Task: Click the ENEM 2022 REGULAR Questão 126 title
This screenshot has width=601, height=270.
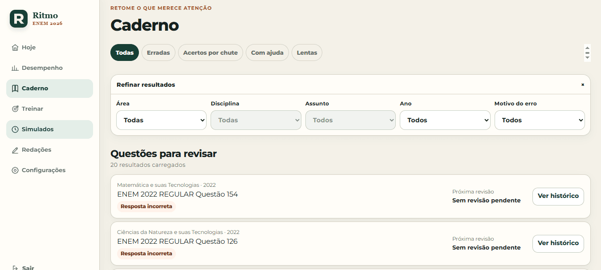Action: pyautogui.click(x=178, y=242)
